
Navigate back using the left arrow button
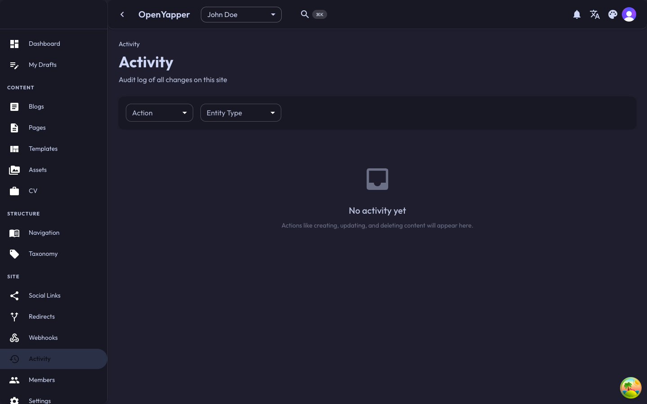(x=122, y=14)
